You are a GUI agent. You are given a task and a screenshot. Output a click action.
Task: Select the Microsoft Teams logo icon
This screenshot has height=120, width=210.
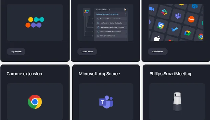106,102
